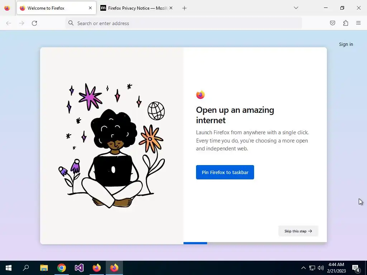Switch to Welcome to Firefox tab
The height and width of the screenshot is (275, 367).
pos(56,8)
